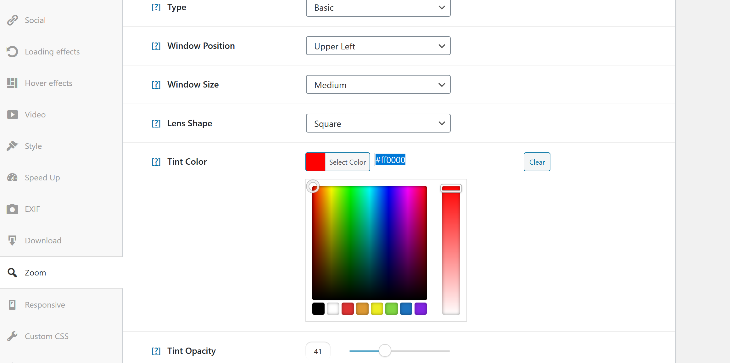This screenshot has width=730, height=363.
Task: Pick the orange palette swatch
Action: click(362, 309)
